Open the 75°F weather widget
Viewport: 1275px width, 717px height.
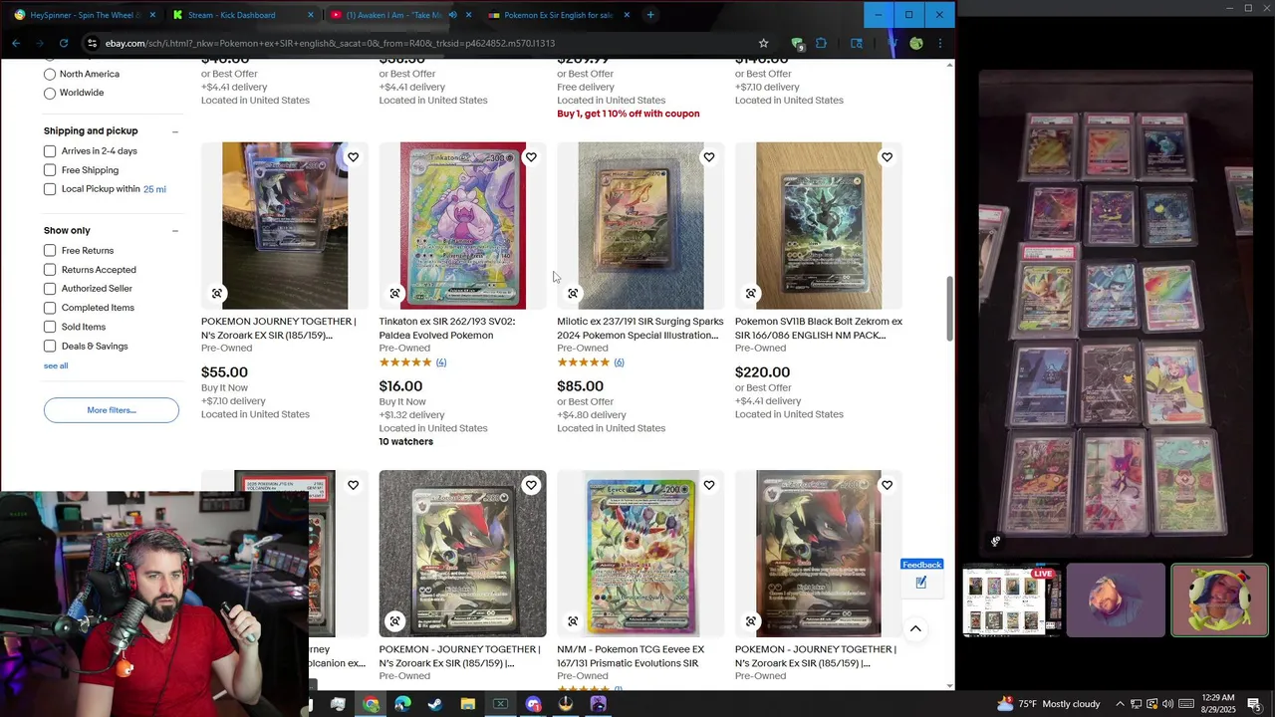(x=1047, y=704)
